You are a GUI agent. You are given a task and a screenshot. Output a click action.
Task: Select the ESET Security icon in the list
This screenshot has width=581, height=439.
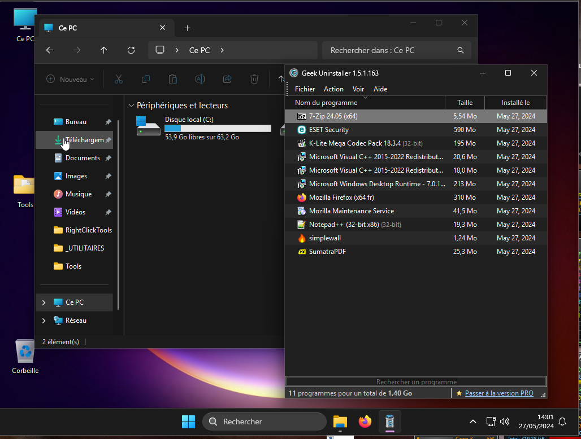[x=302, y=130]
